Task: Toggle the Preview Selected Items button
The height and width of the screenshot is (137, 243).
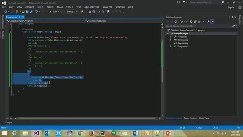Action: [212, 22]
